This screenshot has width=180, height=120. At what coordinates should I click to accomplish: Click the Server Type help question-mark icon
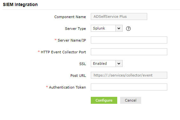pos(128,29)
